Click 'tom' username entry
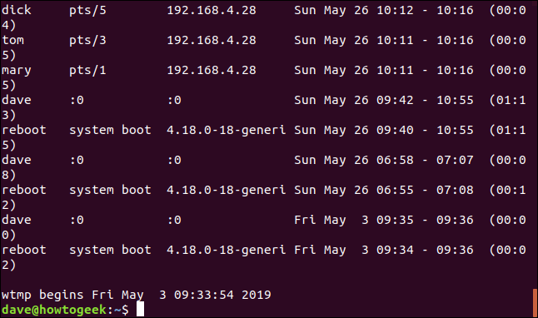The height and width of the screenshot is (318, 538). click(x=13, y=40)
